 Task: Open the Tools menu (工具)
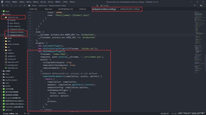[x=65, y=2]
